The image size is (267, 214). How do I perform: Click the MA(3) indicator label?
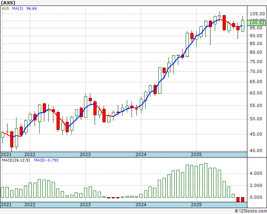coord(18,9)
